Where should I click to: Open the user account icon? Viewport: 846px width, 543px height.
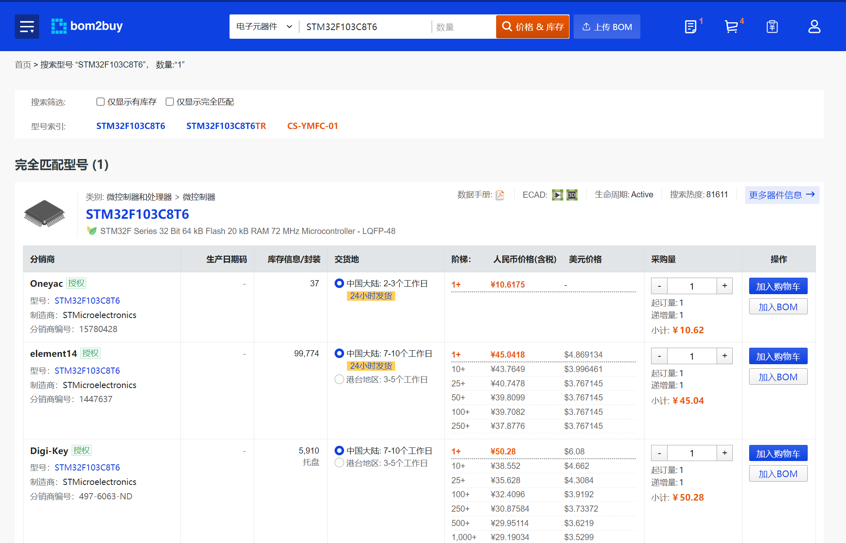(814, 27)
